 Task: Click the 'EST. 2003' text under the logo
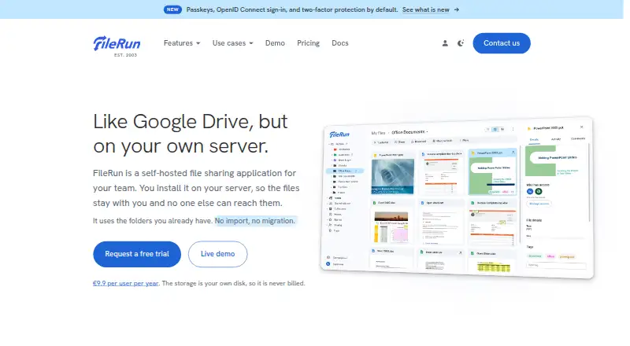point(125,55)
